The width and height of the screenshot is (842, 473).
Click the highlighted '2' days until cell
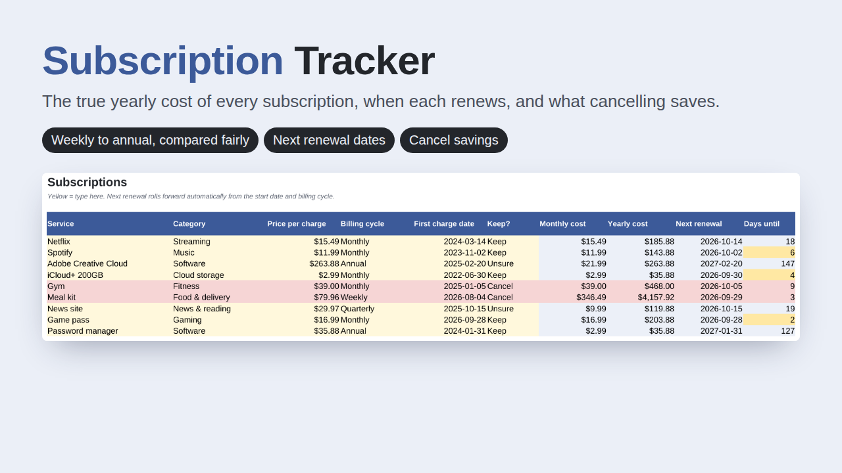(769, 320)
